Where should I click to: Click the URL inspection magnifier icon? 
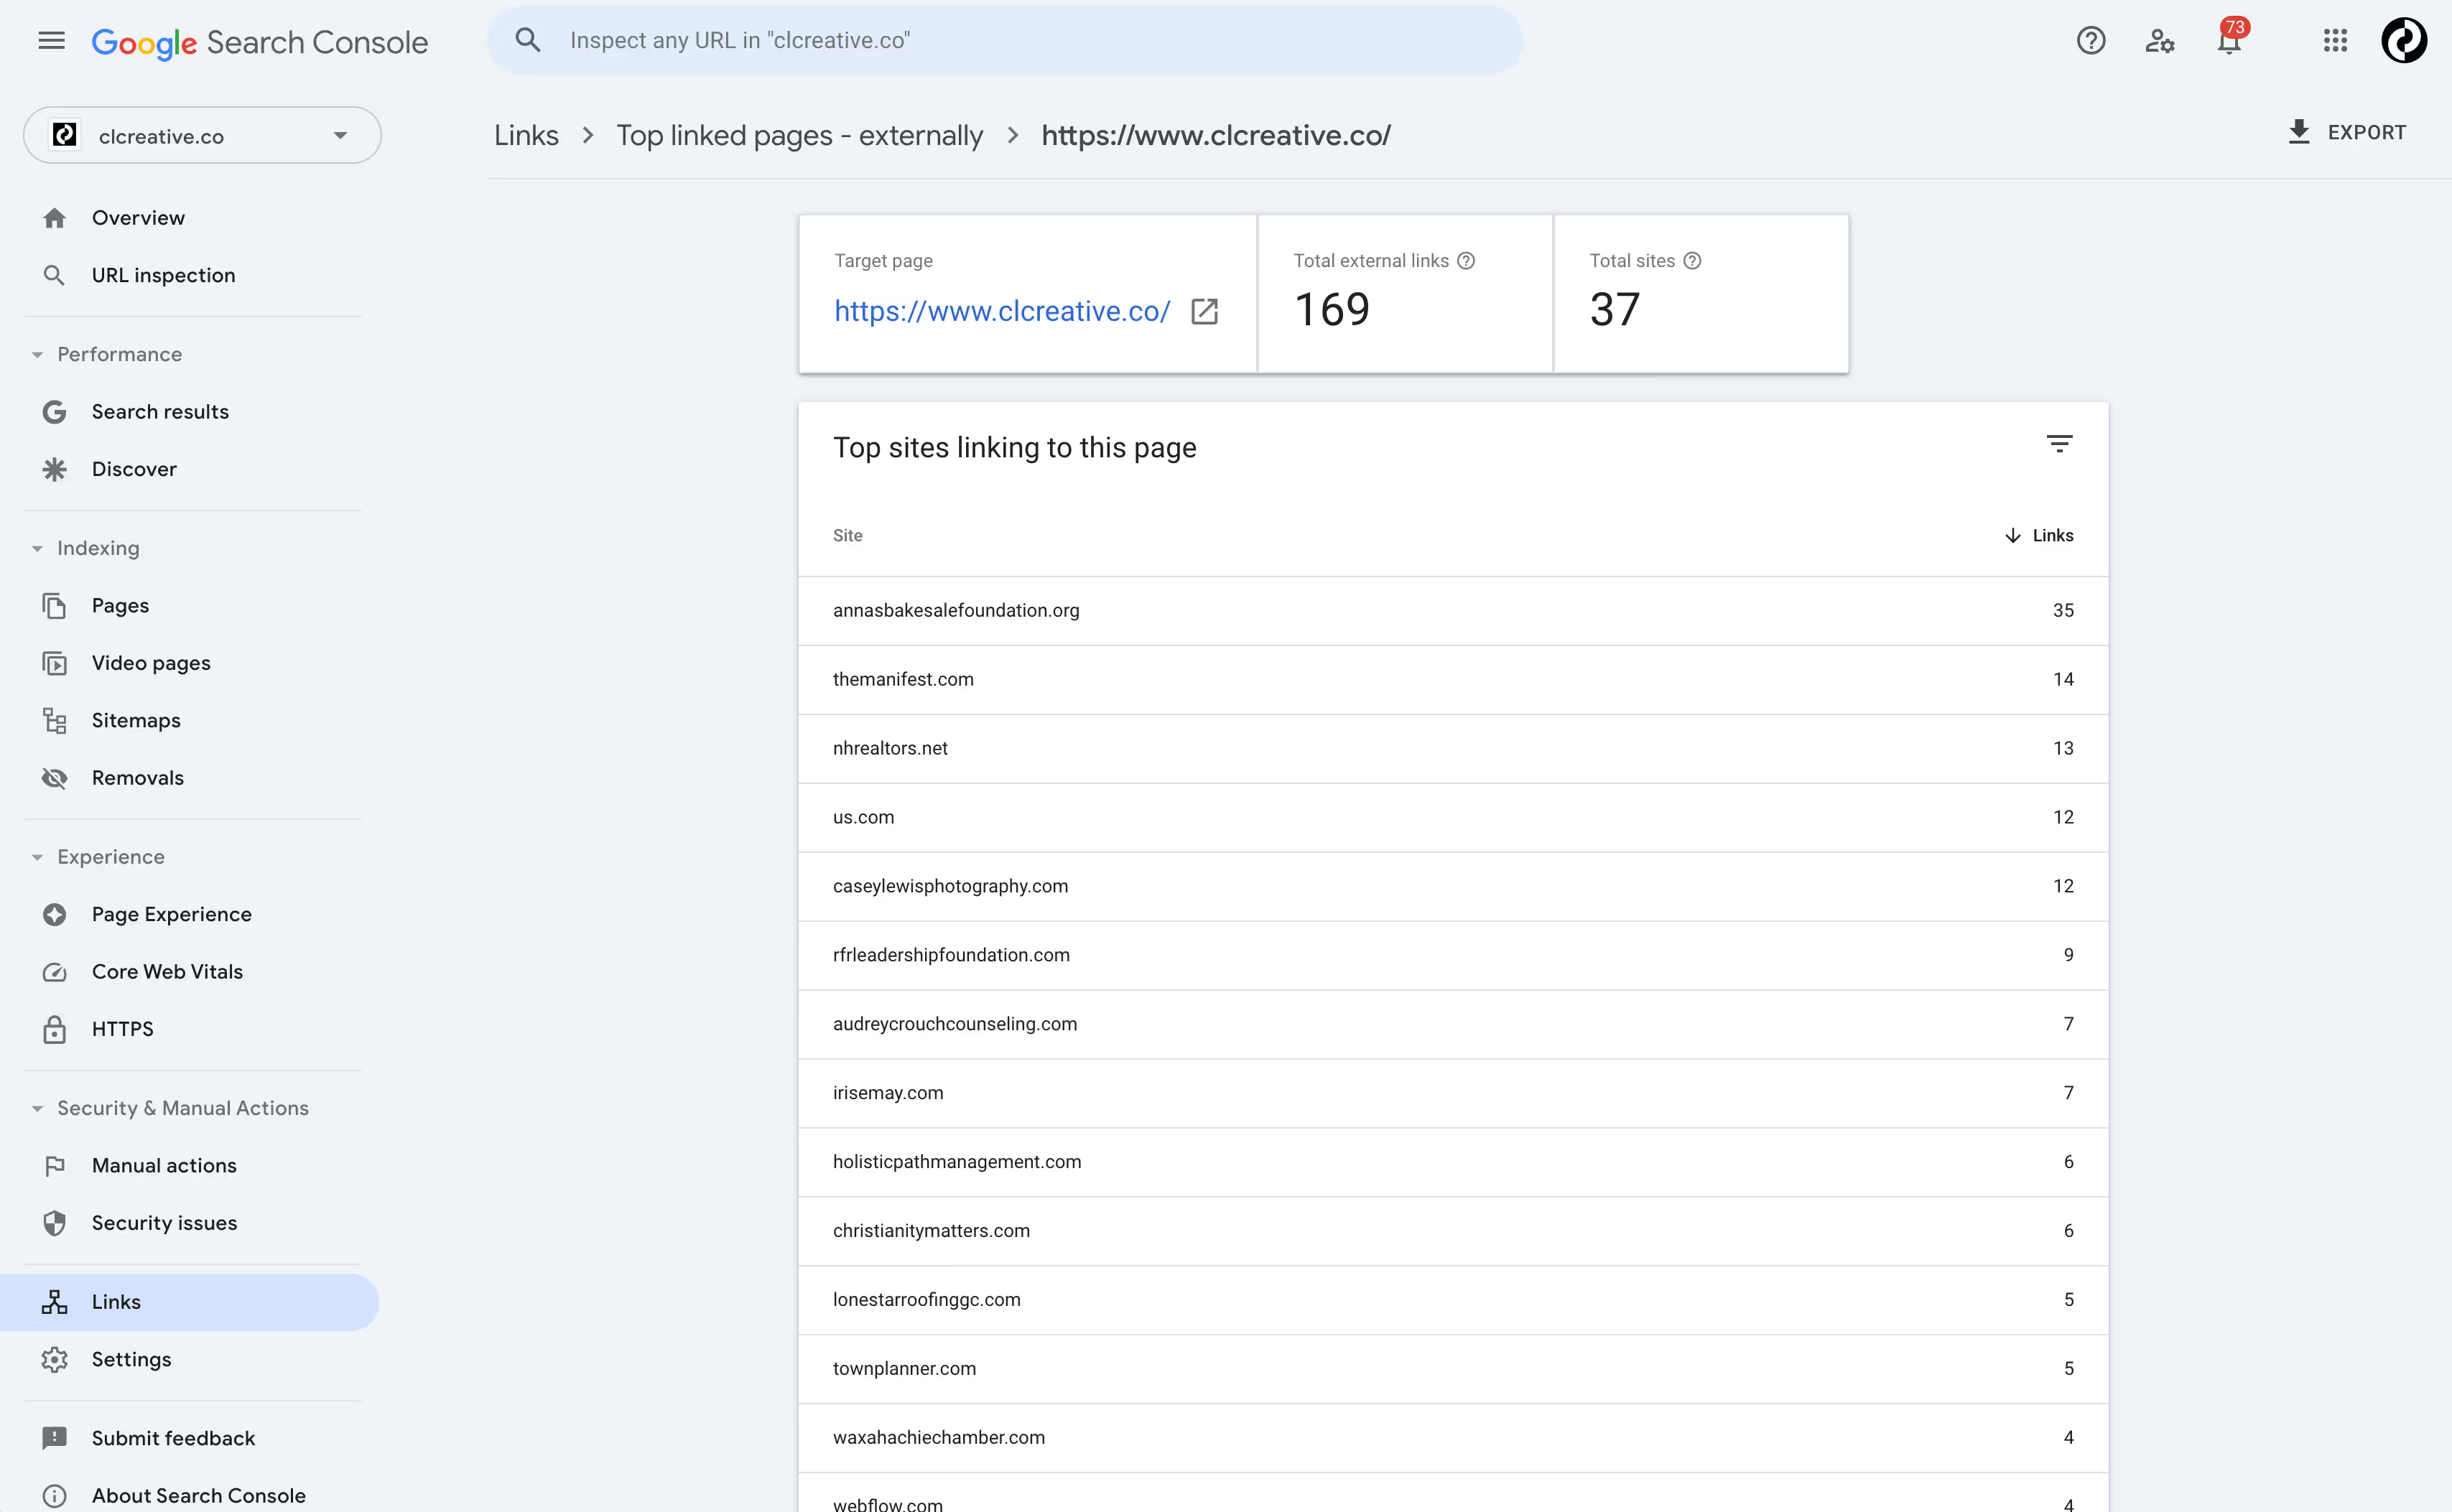pos(55,275)
